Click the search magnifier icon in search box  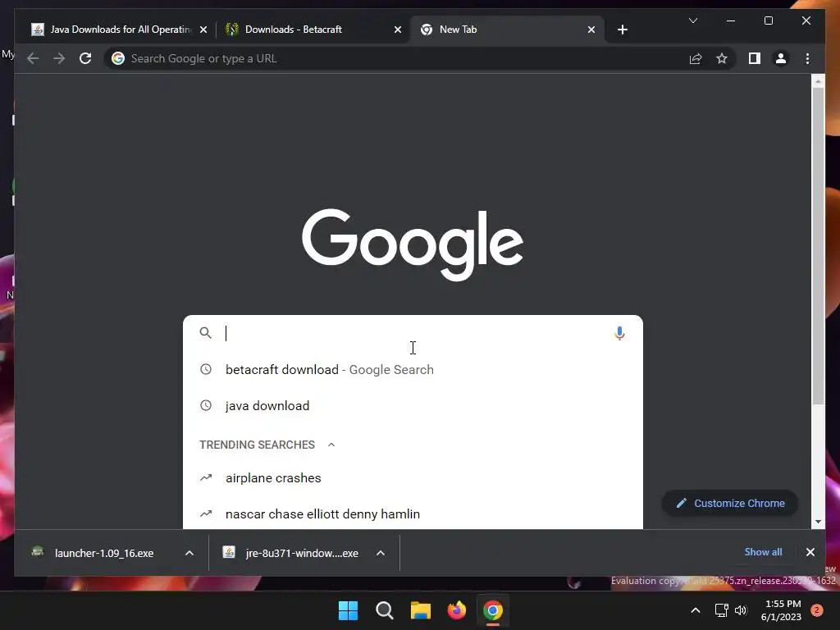click(206, 333)
